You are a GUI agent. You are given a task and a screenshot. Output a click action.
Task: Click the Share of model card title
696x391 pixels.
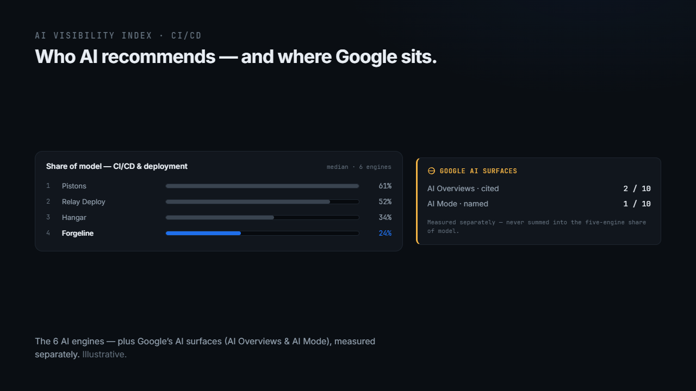coord(117,166)
